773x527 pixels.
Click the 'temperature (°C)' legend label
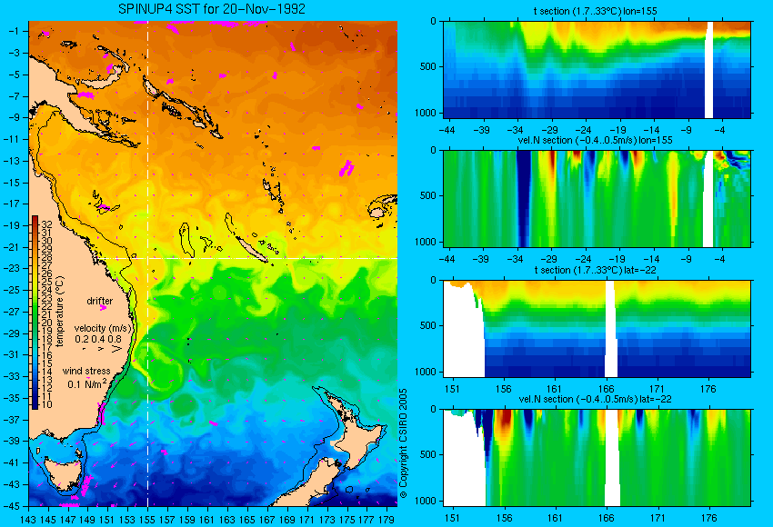click(60, 312)
